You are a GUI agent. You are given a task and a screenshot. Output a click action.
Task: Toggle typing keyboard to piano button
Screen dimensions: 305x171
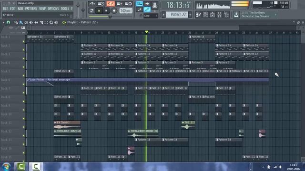point(139,3)
